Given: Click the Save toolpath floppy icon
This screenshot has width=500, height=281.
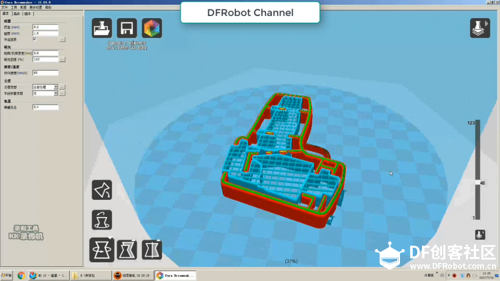Looking at the screenshot, I should coord(127,28).
